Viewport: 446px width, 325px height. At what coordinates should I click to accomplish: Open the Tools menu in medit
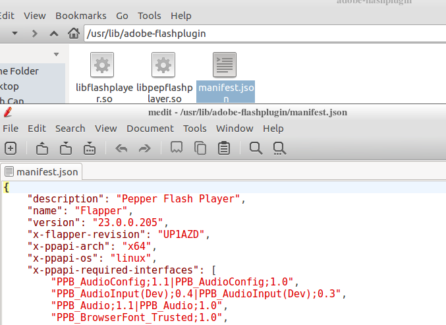(195, 129)
